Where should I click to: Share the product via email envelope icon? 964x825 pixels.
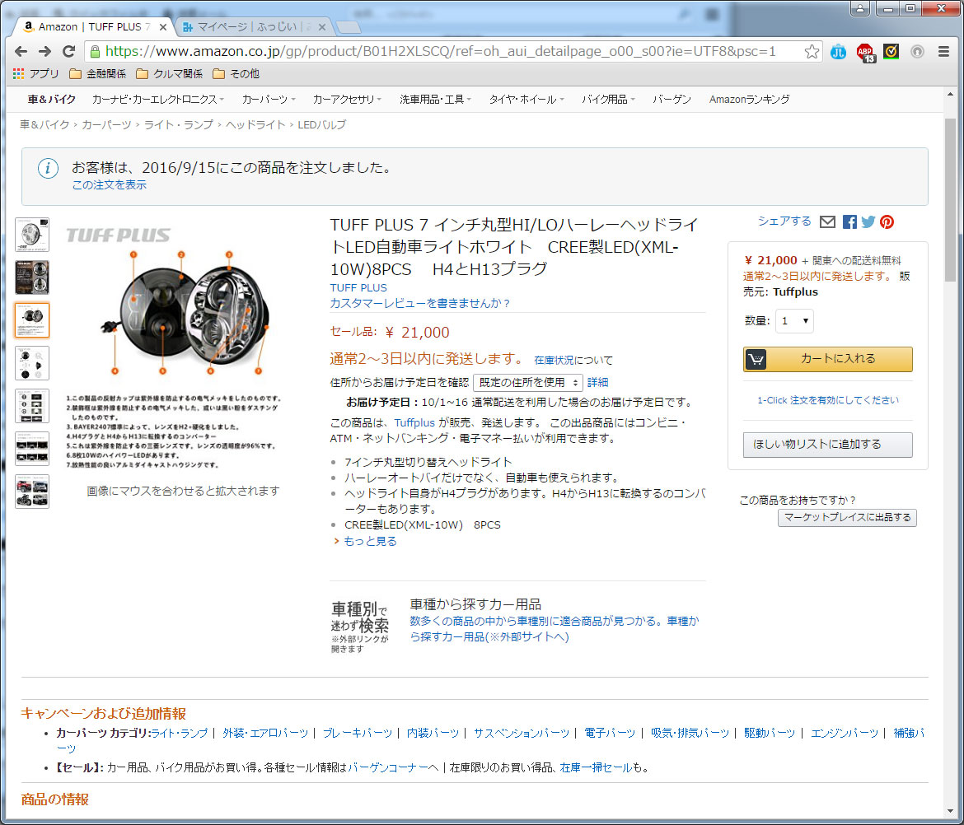pyautogui.click(x=827, y=221)
